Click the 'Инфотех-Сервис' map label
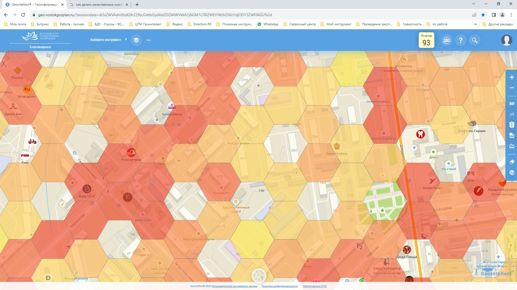 [473, 131]
